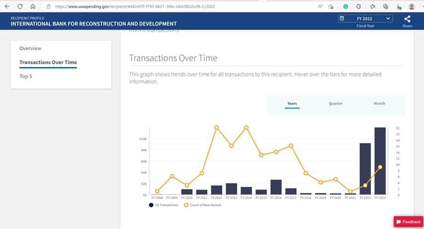Click the FY 2012 bar
The width and height of the screenshot is (424, 229).
(x=217, y=190)
